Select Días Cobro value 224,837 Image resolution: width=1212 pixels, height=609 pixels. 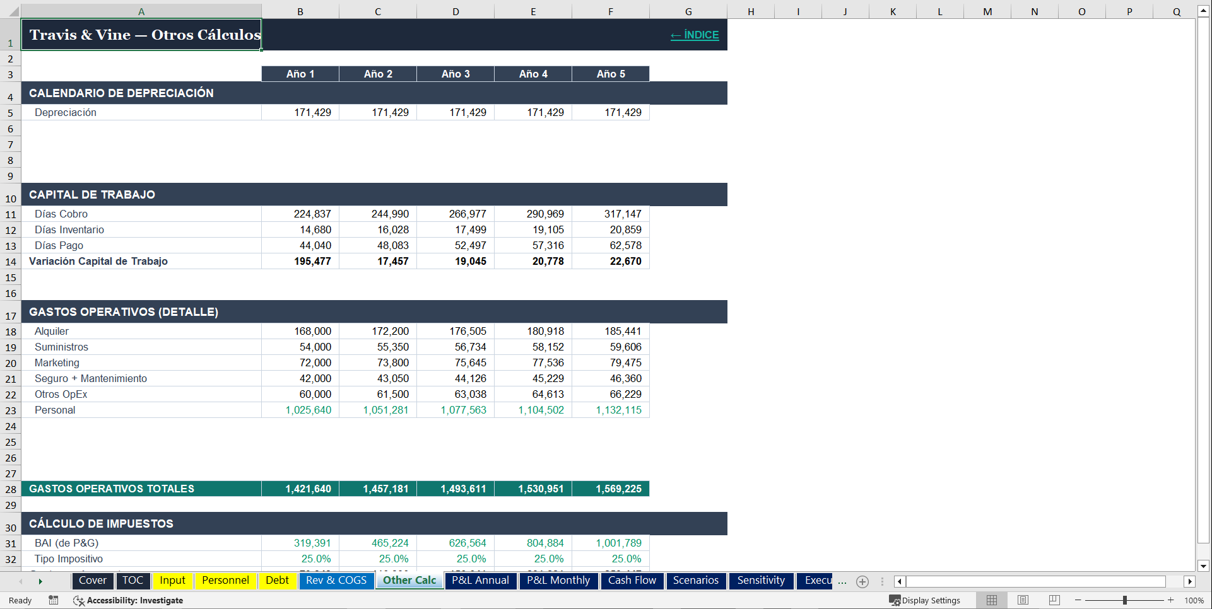(300, 214)
